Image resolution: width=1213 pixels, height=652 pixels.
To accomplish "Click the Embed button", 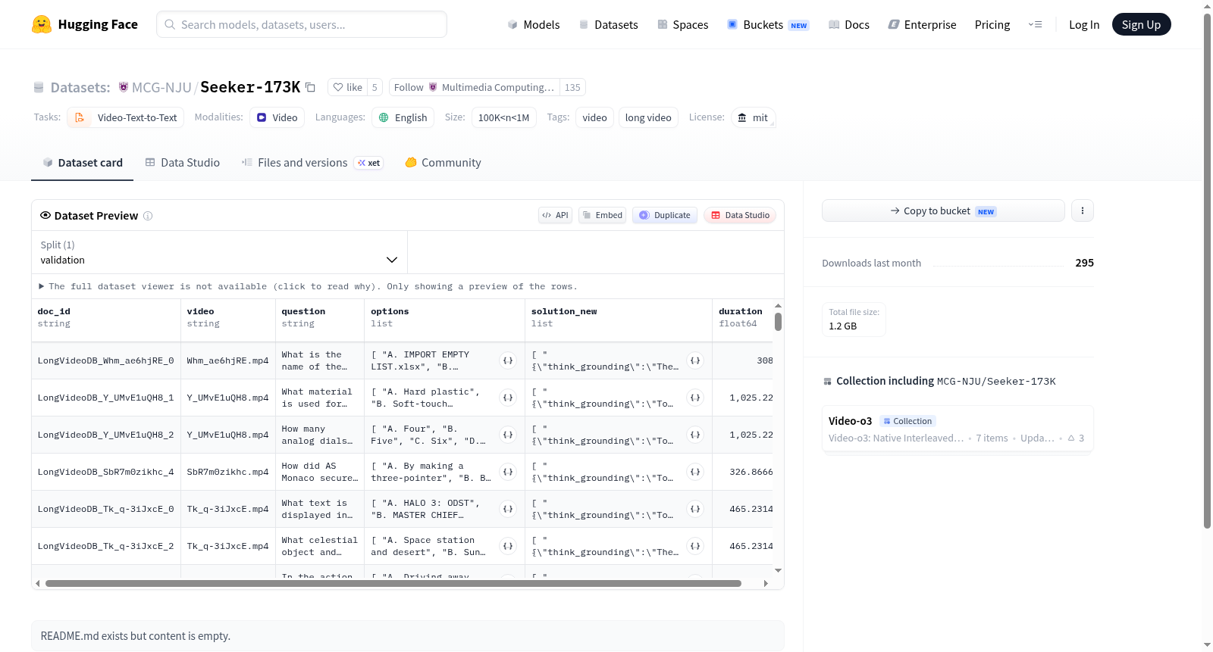I will click(x=601, y=215).
